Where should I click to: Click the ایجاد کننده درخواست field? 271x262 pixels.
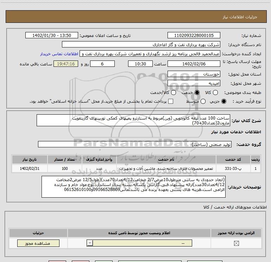pos(150,54)
